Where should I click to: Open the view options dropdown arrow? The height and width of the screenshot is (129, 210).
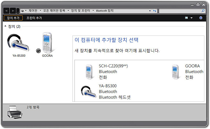pyautogui.click(x=191, y=18)
